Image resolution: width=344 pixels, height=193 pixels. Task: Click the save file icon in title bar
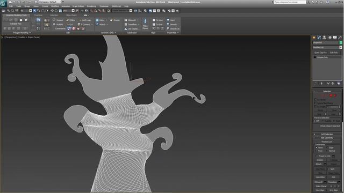(x=19, y=2)
